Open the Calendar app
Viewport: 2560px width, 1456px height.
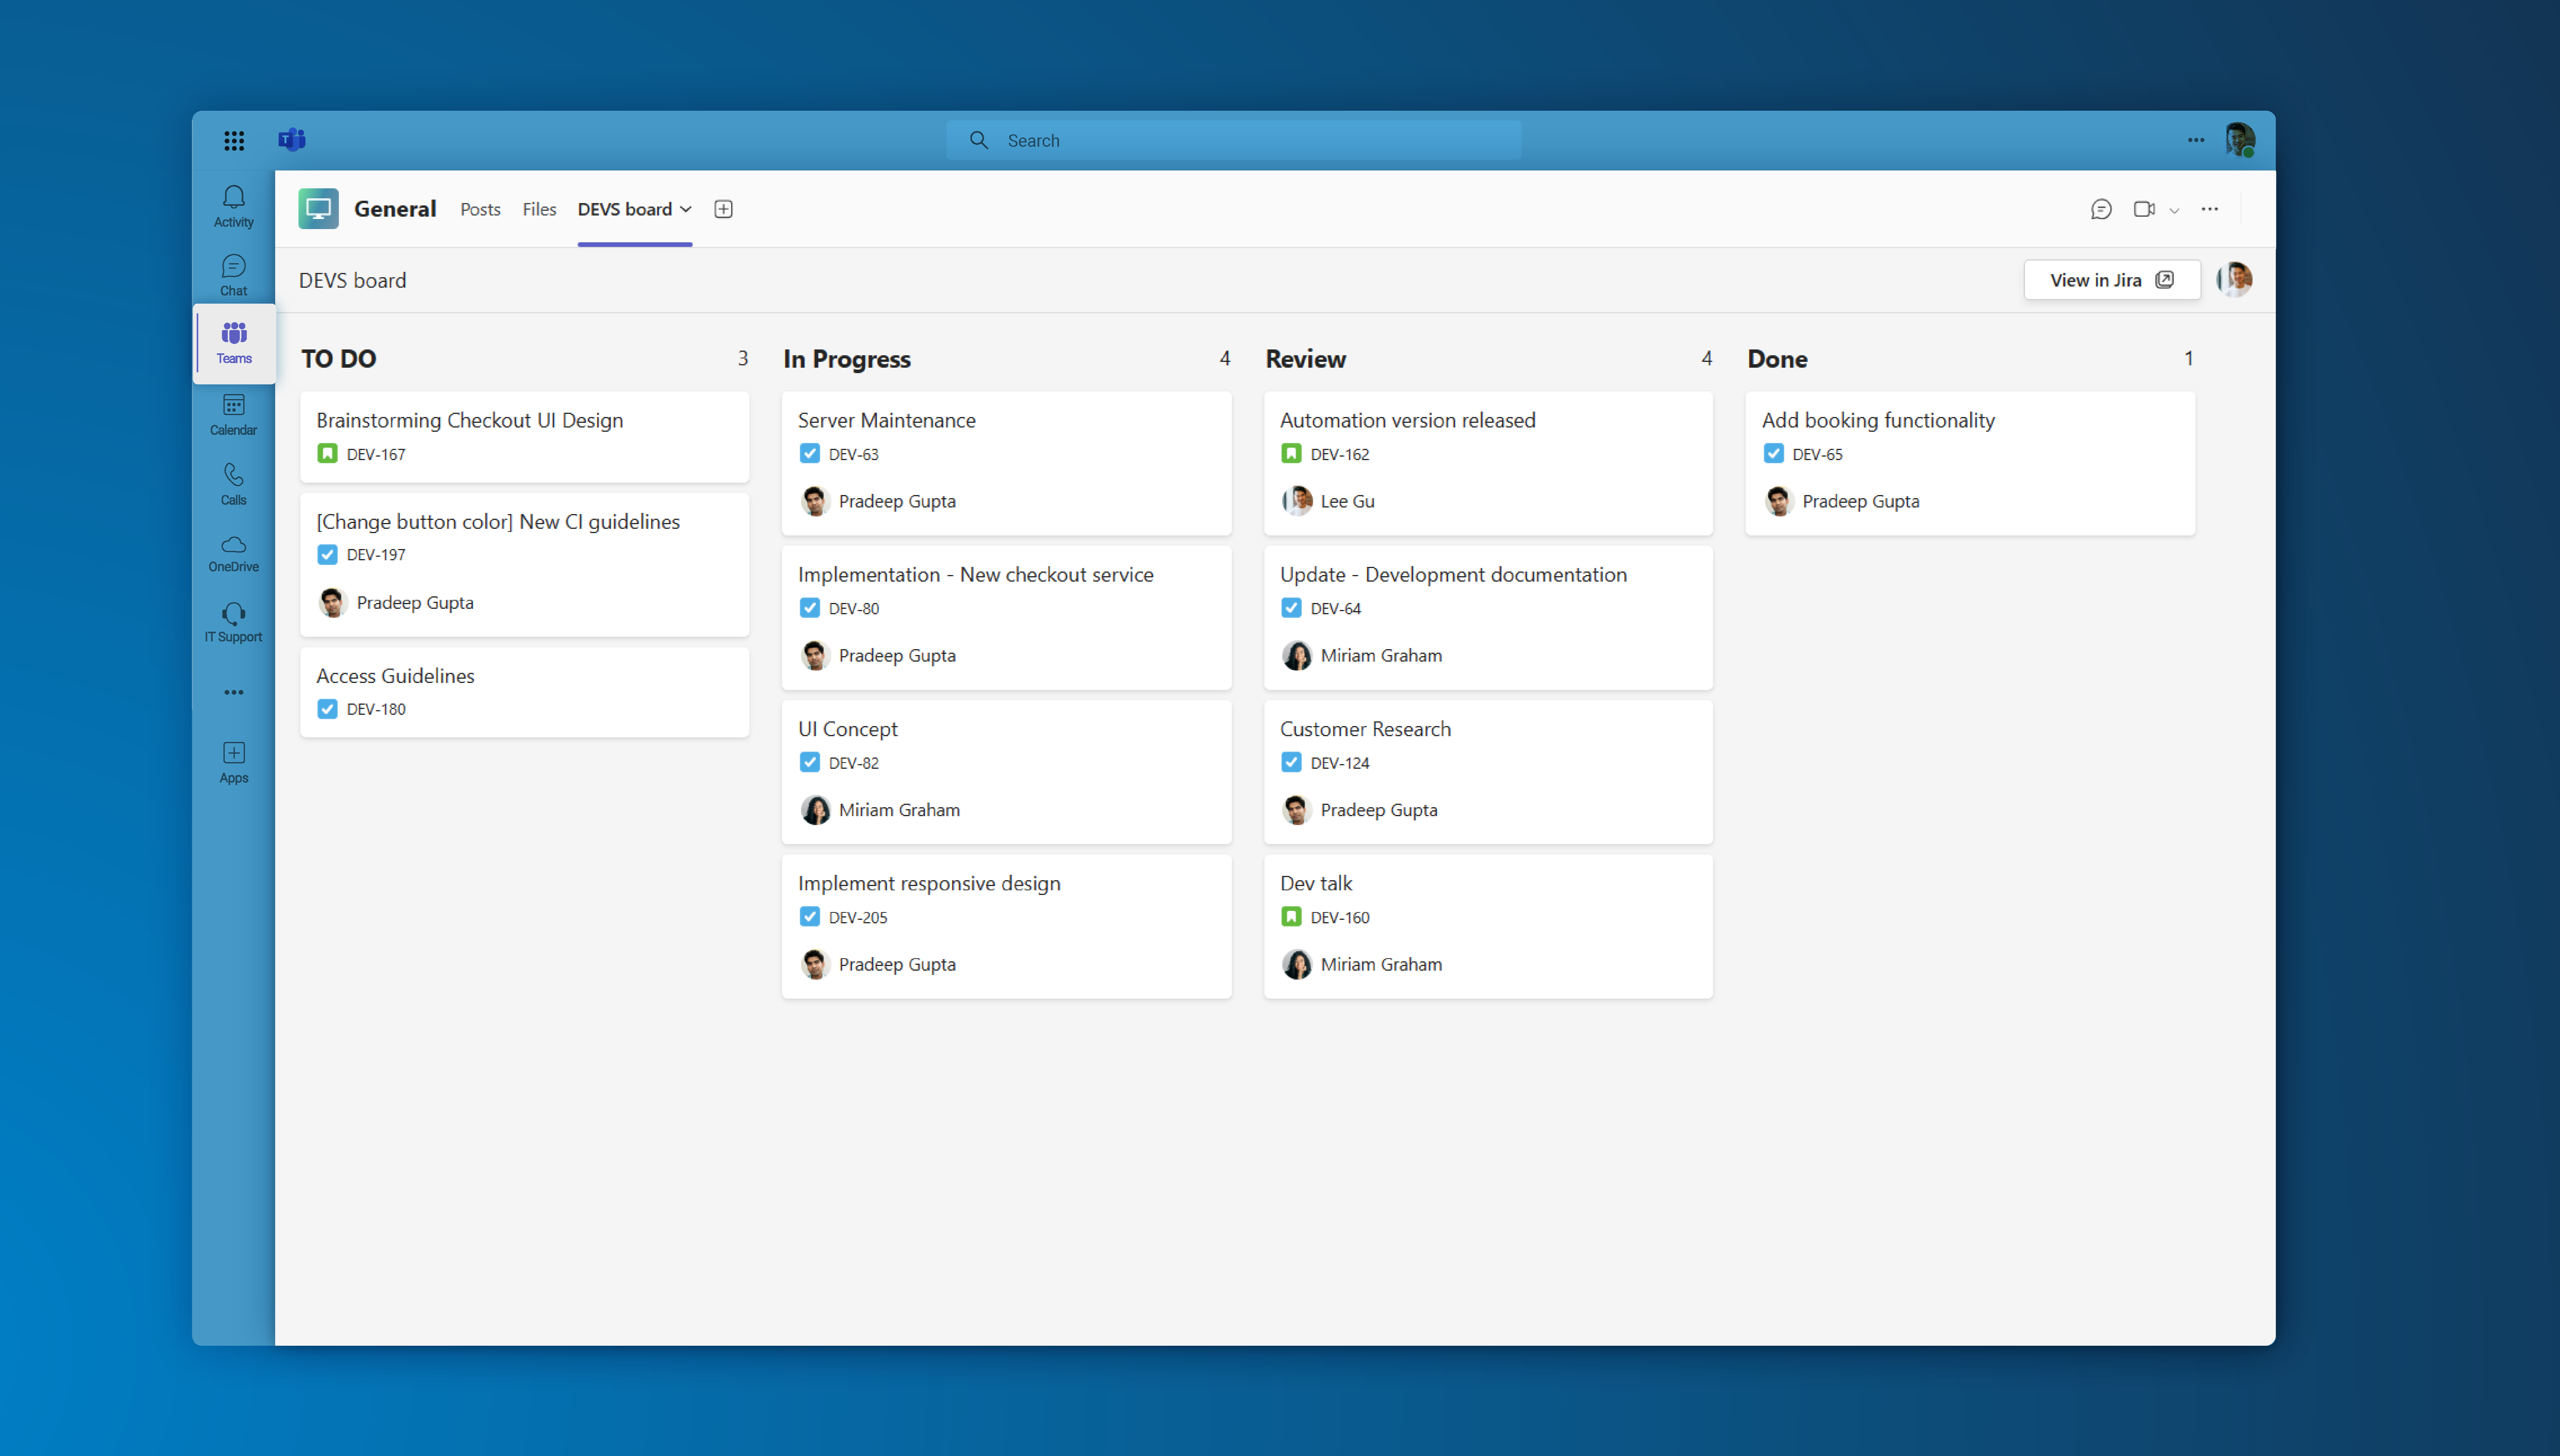[x=233, y=414]
